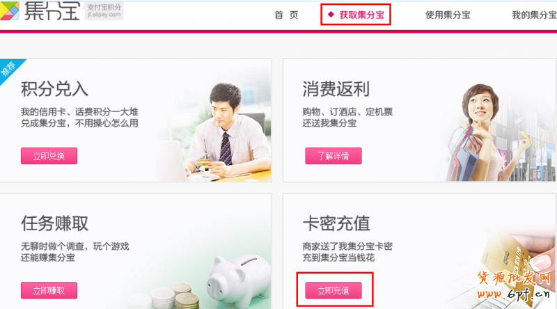This screenshot has width=557, height=309.
Task: Click the pink diamond beside 获取集分宝
Action: [331, 15]
